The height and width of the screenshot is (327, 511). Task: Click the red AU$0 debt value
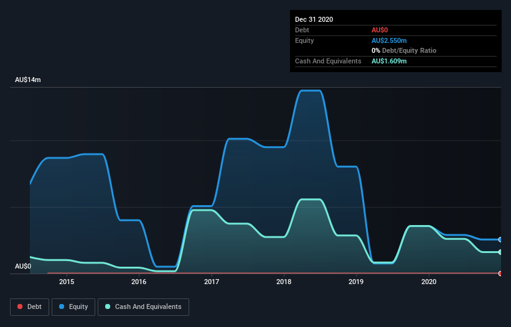tap(380, 30)
